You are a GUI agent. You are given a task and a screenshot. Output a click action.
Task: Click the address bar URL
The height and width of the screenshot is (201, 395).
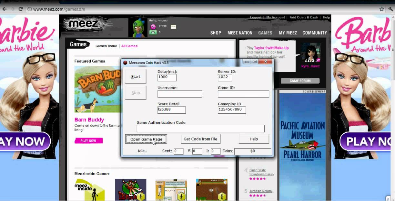click(x=59, y=9)
